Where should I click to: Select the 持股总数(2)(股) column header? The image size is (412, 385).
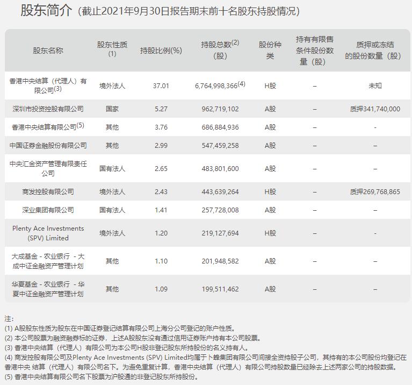220,49
